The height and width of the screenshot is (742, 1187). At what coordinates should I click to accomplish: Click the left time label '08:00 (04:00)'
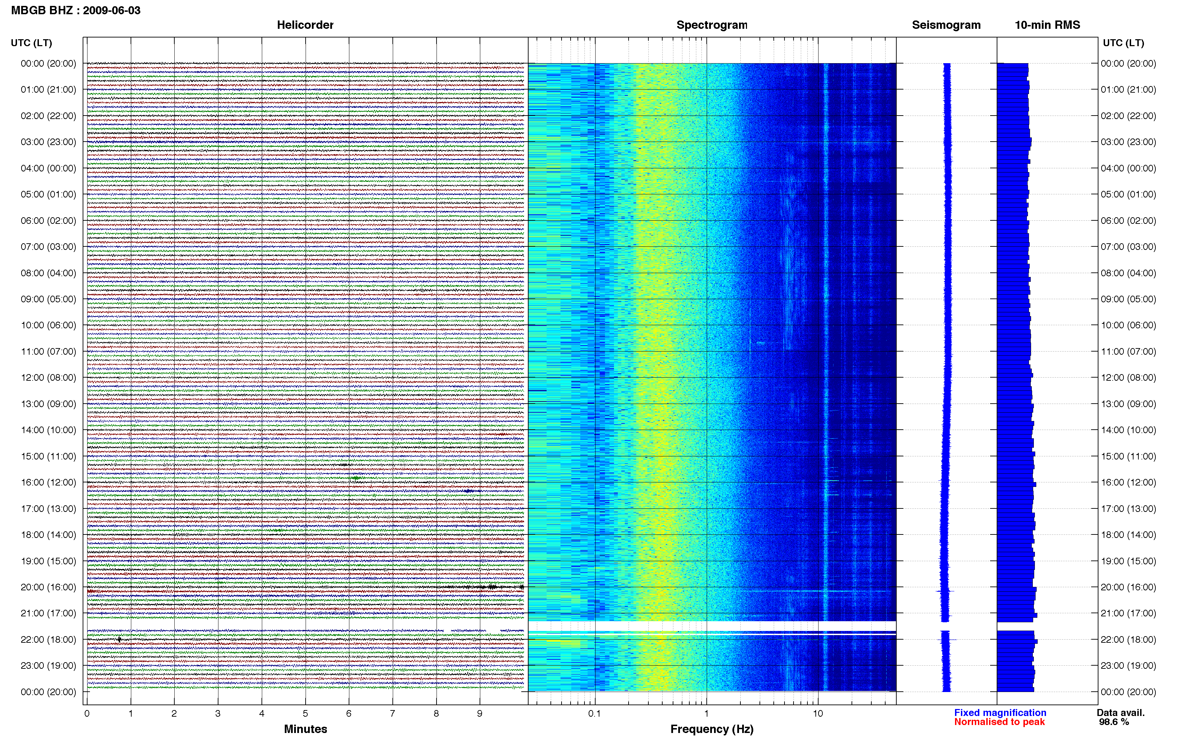pos(48,273)
